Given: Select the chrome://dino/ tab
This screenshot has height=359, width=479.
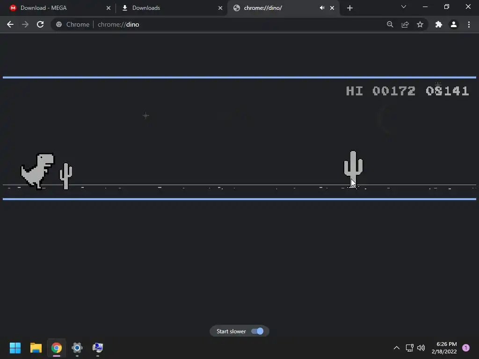Looking at the screenshot, I should point(283,8).
